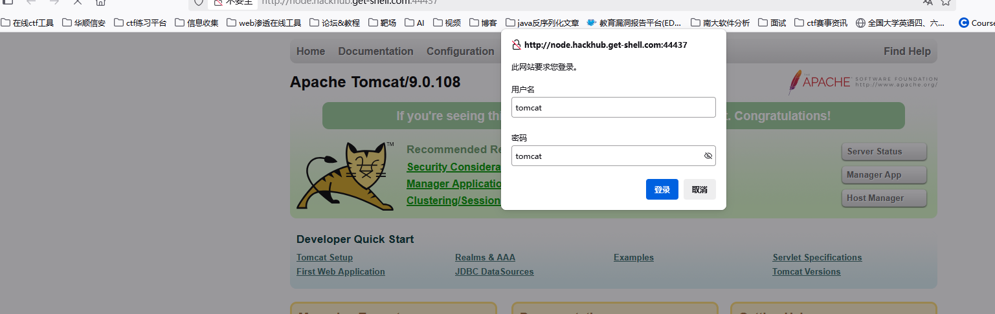The height and width of the screenshot is (314, 995).
Task: Click the Host Manager button
Action: tap(884, 198)
